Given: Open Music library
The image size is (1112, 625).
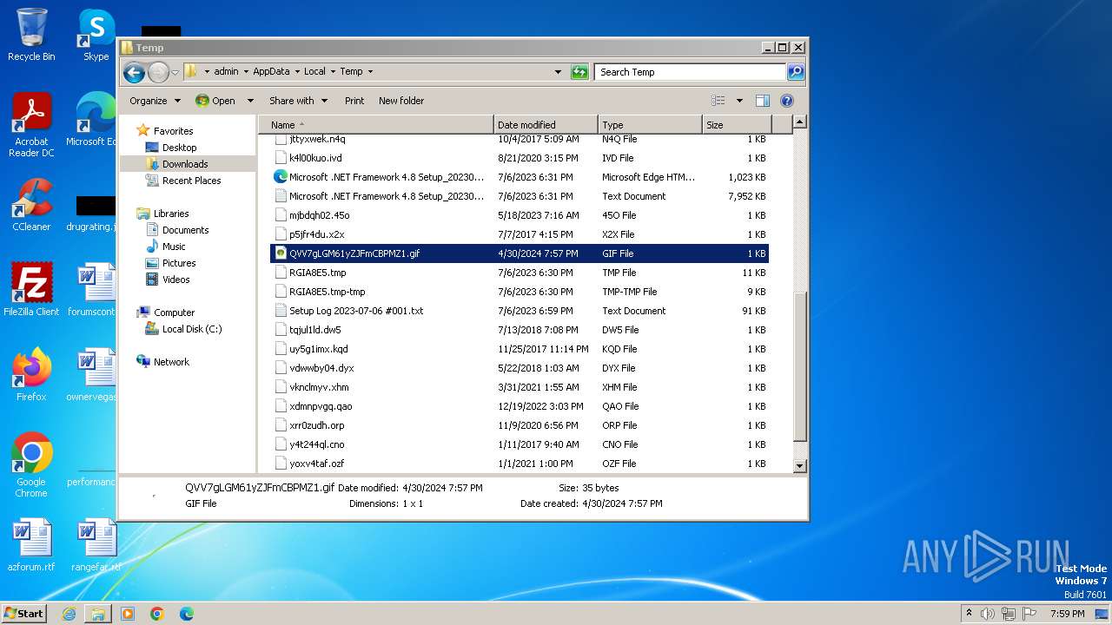Looking at the screenshot, I should coord(174,247).
